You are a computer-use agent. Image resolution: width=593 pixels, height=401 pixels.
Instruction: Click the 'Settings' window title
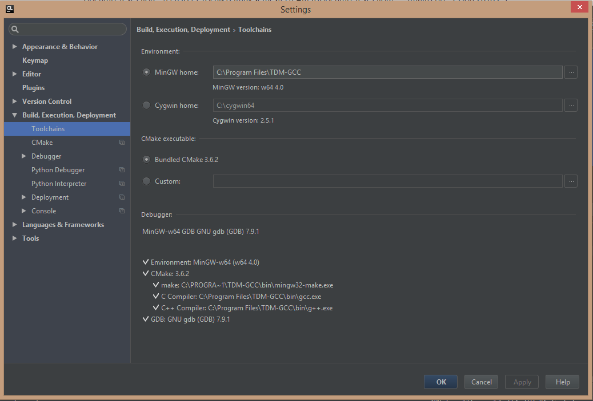[x=295, y=10]
